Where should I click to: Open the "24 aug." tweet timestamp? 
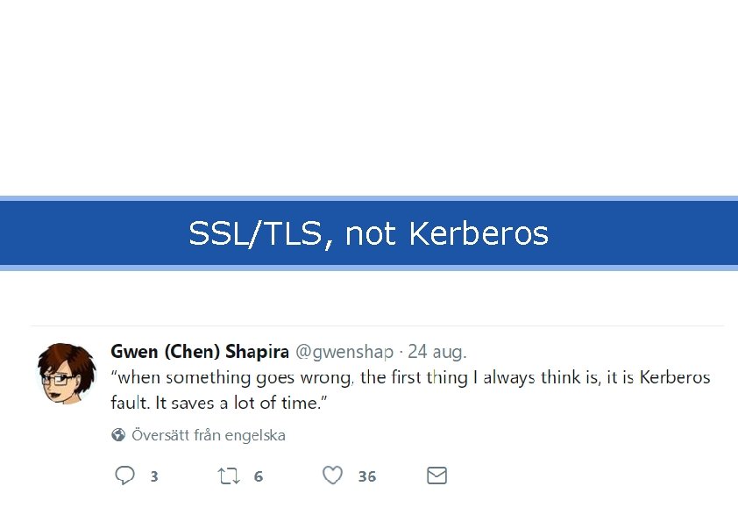point(437,352)
